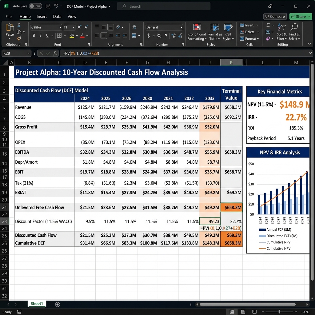
Task: Click the AutoSum sigma icon
Action: point(268,25)
